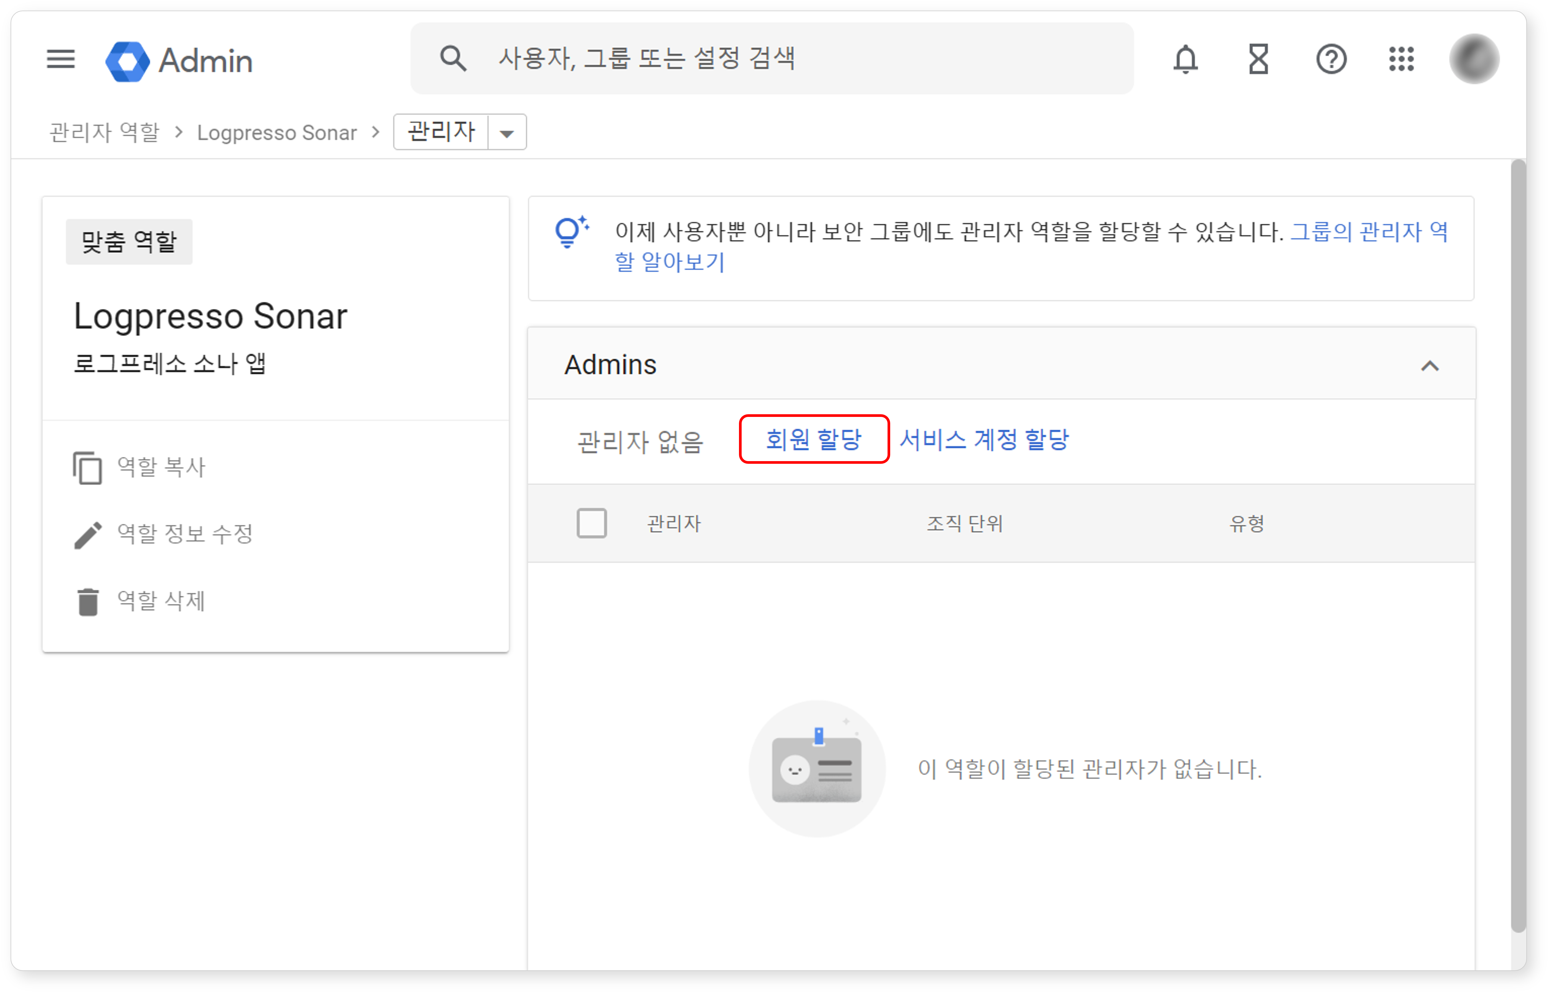1549x993 pixels.
Task: Click the lightbulb tip icon
Action: 571,232
